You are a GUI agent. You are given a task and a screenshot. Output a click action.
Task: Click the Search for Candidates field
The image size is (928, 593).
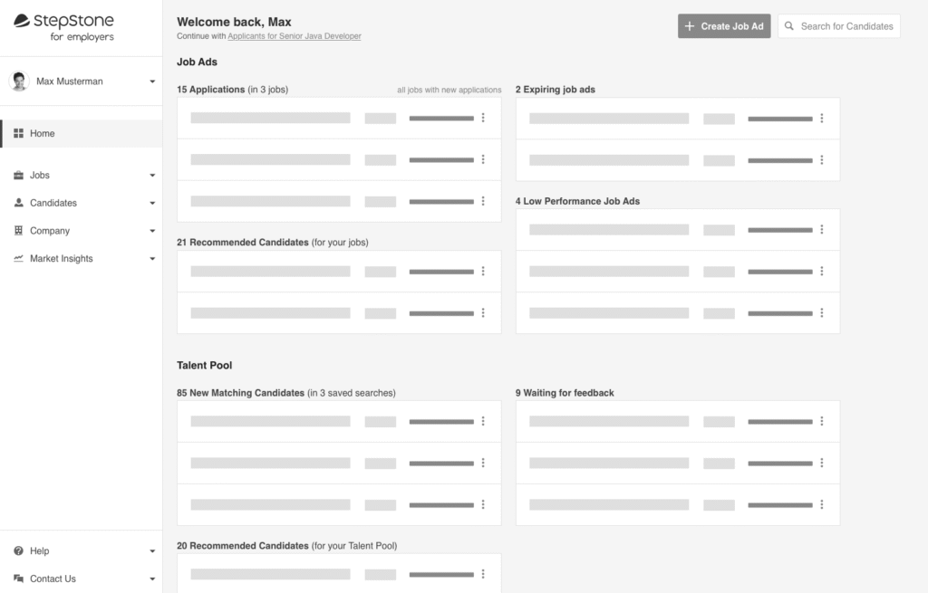846,26
